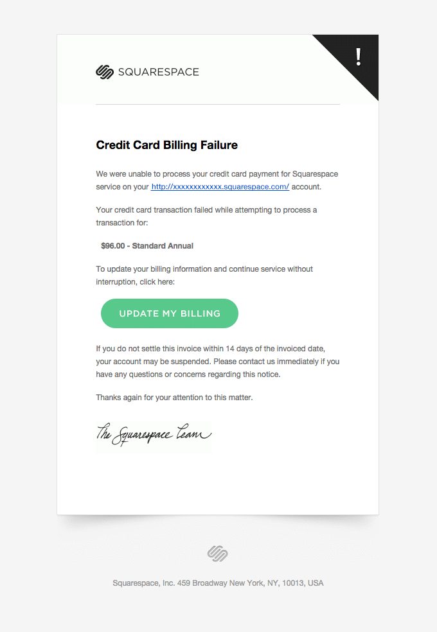The height and width of the screenshot is (632, 437).
Task: Select the text mentioning 14 days suspension
Action: (218, 361)
